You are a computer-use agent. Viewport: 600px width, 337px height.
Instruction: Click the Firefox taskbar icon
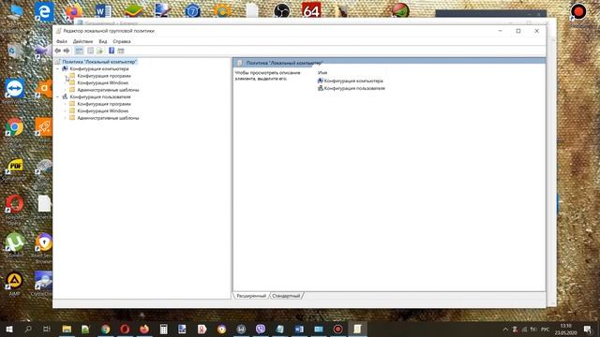pos(144,329)
